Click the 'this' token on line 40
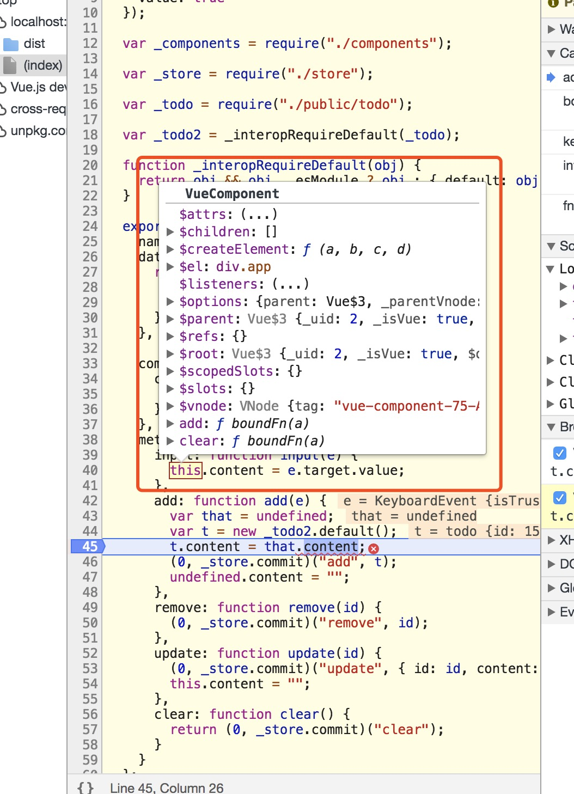The image size is (574, 794). (x=185, y=471)
